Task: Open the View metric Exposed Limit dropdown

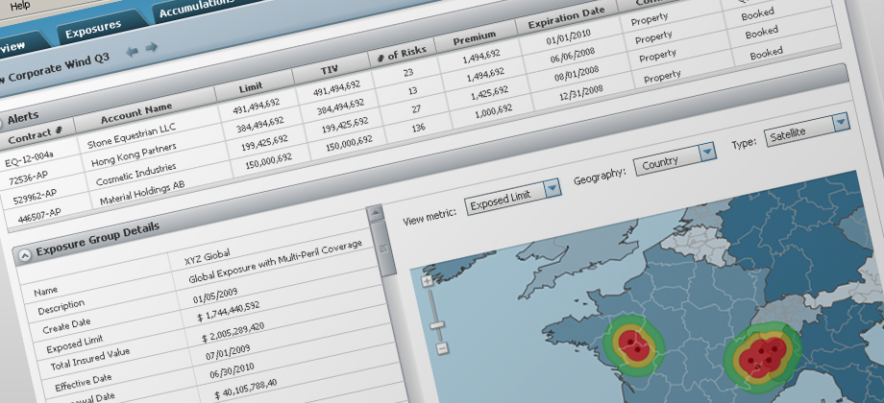Action: tap(552, 187)
